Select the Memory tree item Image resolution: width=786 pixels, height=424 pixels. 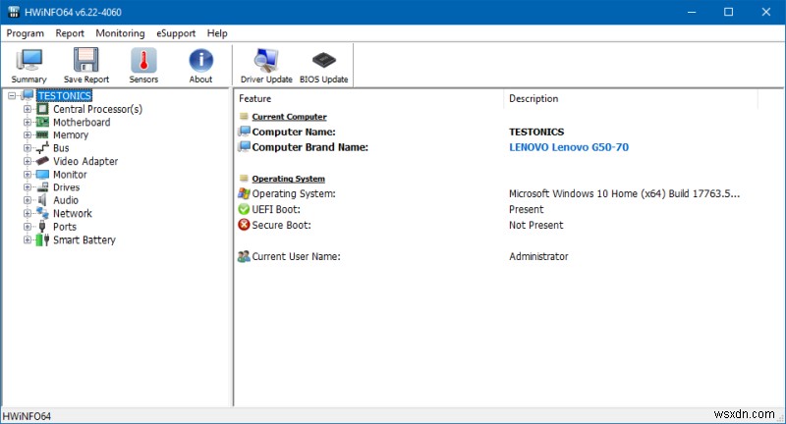click(x=70, y=135)
